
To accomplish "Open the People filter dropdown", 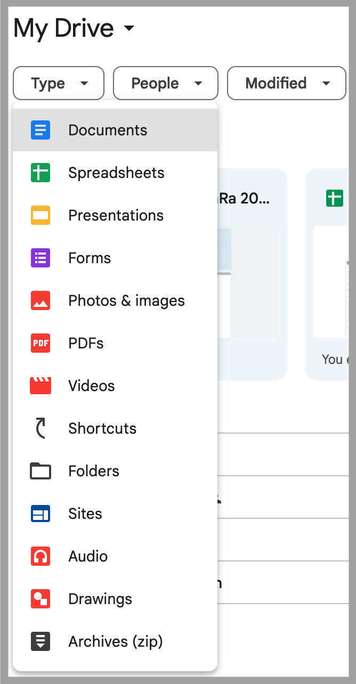I will 166,83.
